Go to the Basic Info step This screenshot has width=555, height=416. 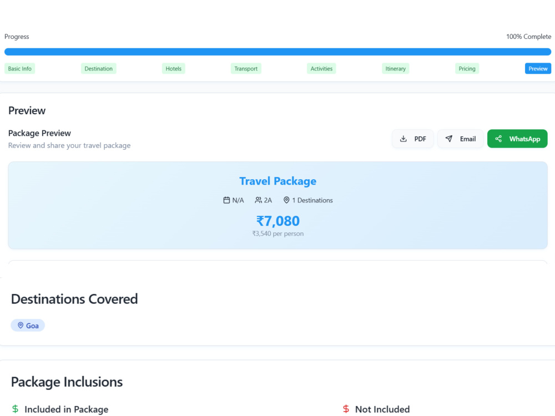pyautogui.click(x=20, y=69)
